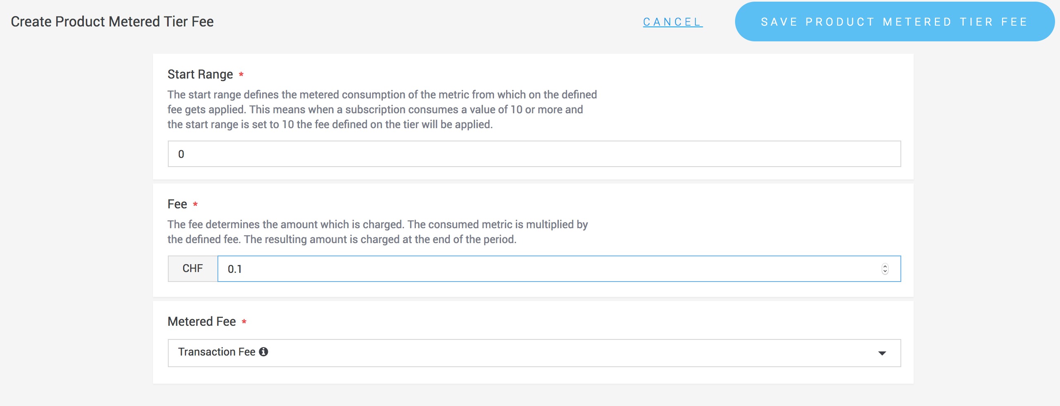Click the Start Range field label
Viewport: 1060px width, 406px height.
(x=200, y=74)
